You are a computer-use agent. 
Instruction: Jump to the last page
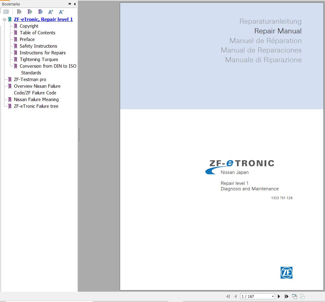coord(286,297)
